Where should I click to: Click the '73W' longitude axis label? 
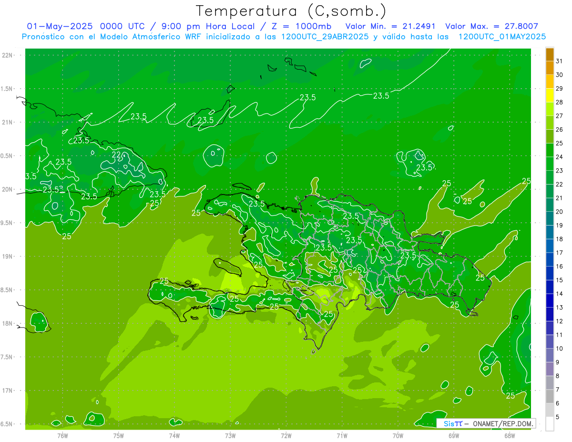230,435
